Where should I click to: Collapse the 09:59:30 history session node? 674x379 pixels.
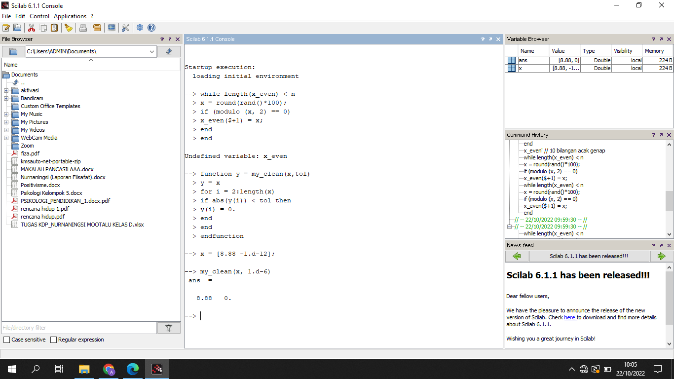(x=510, y=227)
